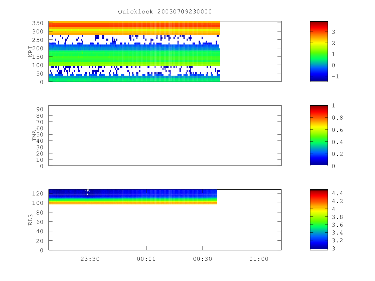
Task: Click the 10 tick on IMA axis
Action: [x=40, y=160]
